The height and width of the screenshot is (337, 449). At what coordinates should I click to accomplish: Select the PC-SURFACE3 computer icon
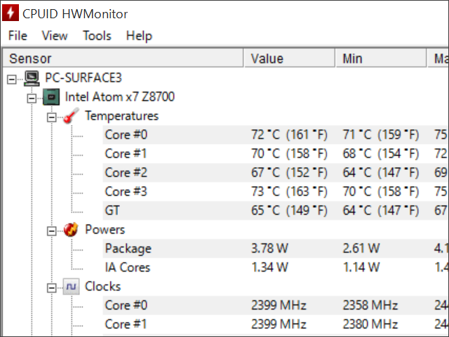coord(32,78)
